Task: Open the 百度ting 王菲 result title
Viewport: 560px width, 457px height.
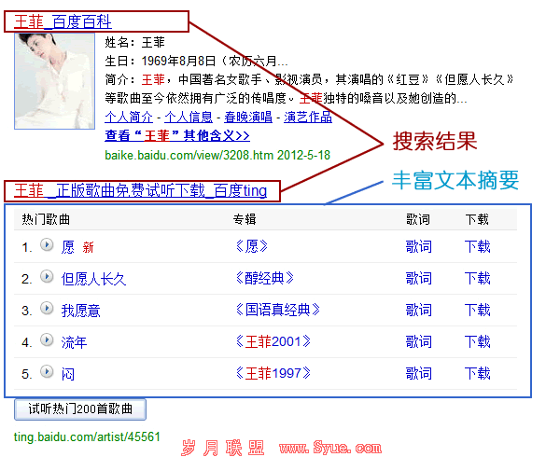Action: (x=140, y=190)
